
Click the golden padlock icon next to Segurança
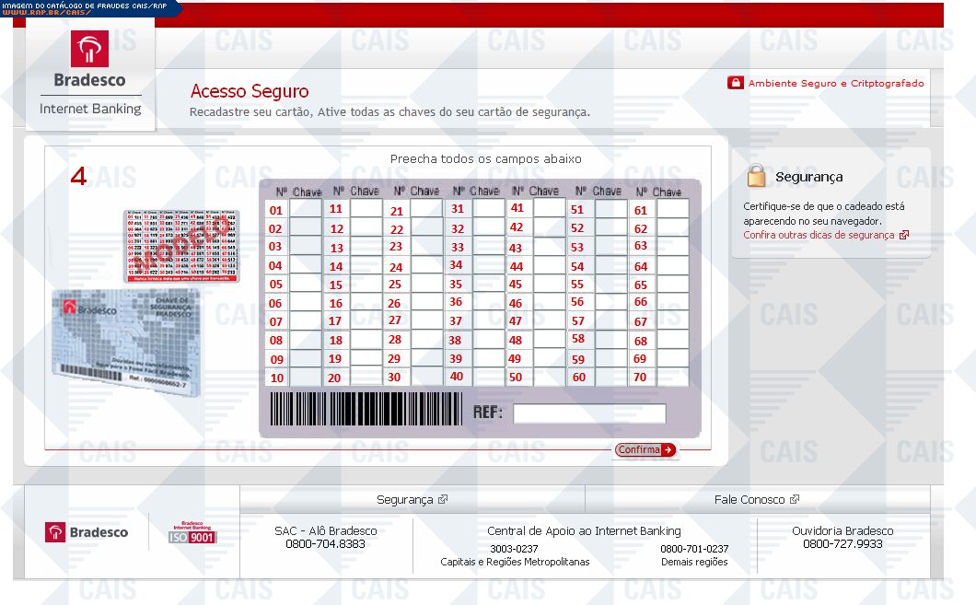tap(757, 176)
